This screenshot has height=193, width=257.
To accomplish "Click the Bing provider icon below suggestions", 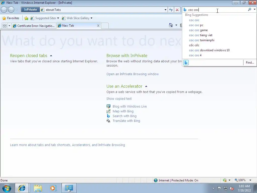I will (x=186, y=63).
